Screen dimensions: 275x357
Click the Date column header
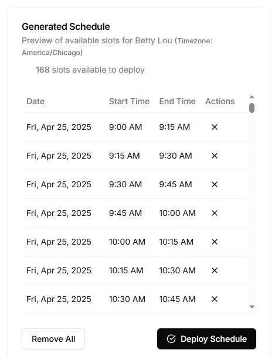pyautogui.click(x=35, y=101)
